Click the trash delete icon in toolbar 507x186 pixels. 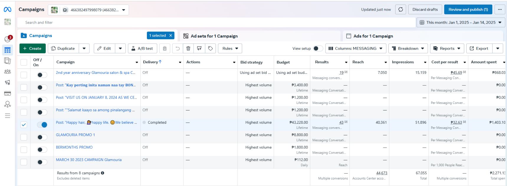coord(188,48)
